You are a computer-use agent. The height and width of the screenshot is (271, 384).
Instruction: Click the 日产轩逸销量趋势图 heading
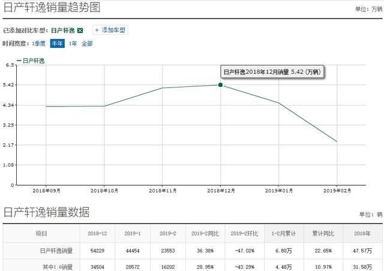click(x=52, y=7)
